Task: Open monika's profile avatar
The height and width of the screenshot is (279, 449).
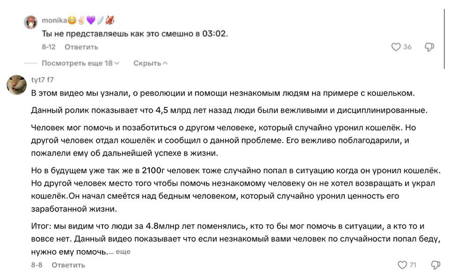Action: pos(31,22)
